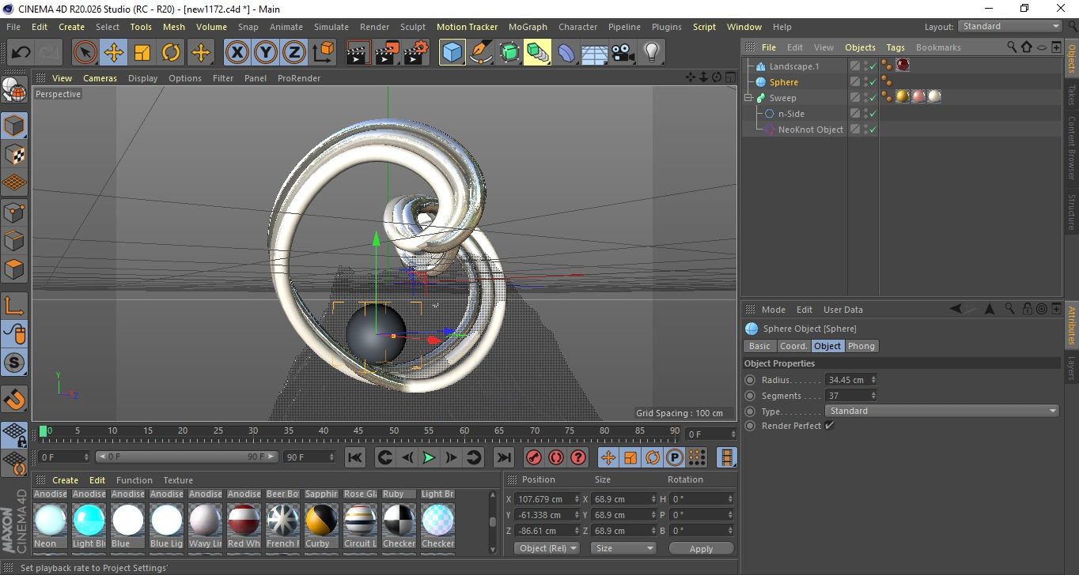Open the Character menu
The width and height of the screenshot is (1079, 575).
577,27
